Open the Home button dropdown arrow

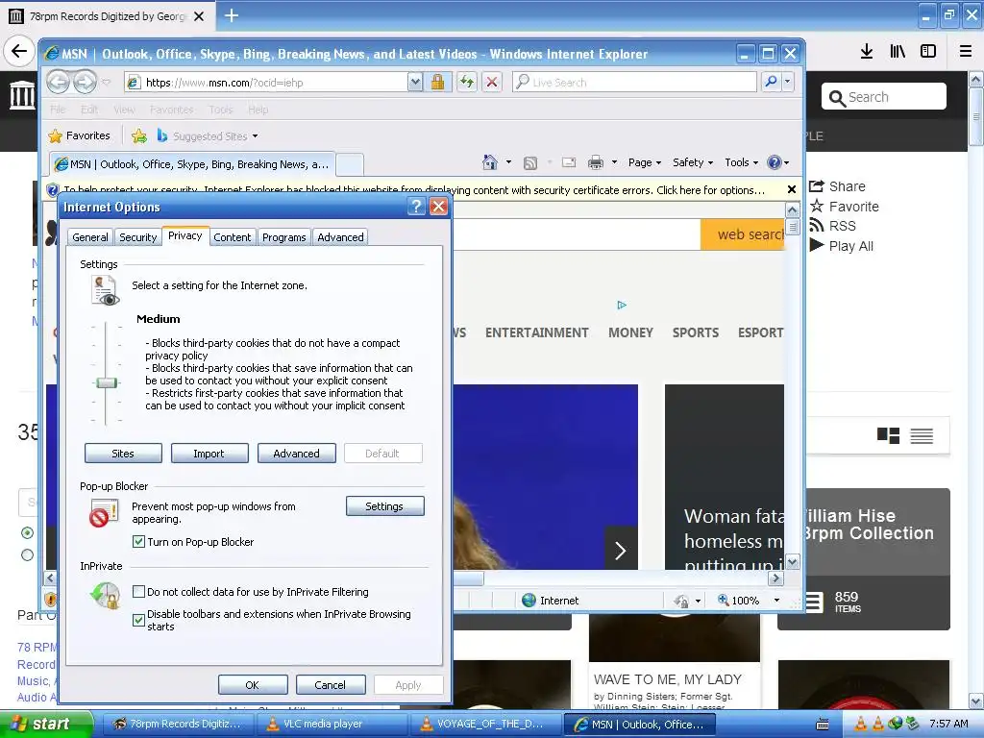508,162
